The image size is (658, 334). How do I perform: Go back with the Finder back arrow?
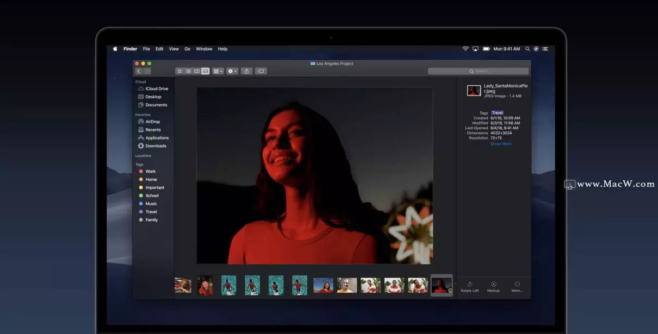coord(139,71)
